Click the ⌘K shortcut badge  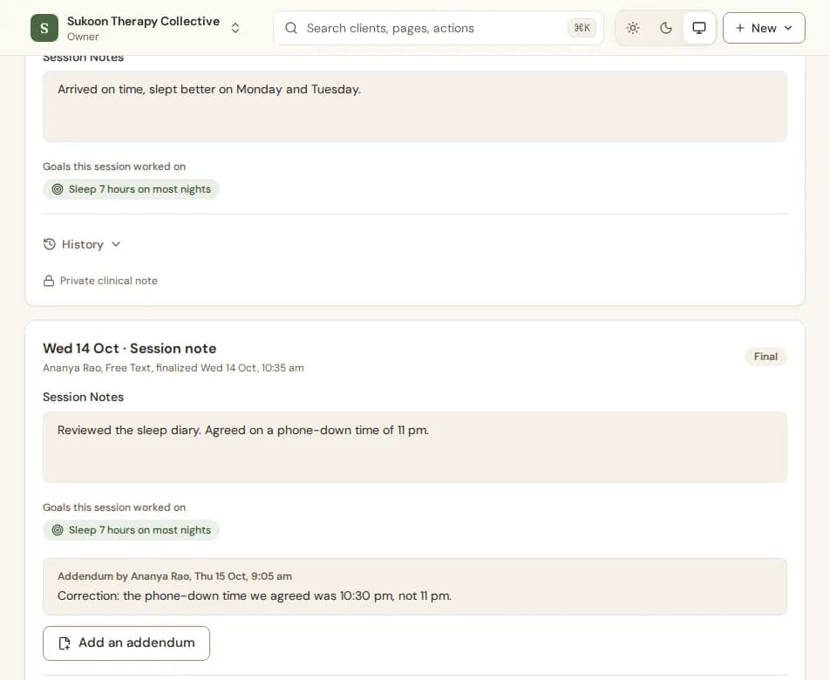pos(582,28)
